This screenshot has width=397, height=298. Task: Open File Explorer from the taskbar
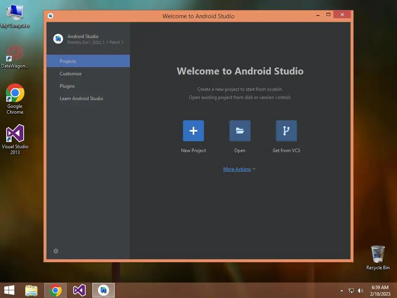click(x=31, y=290)
